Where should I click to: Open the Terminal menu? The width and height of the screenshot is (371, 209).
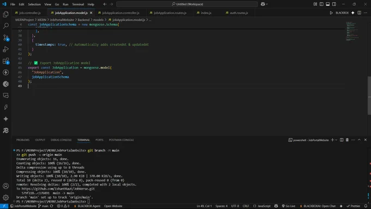coord(78,4)
